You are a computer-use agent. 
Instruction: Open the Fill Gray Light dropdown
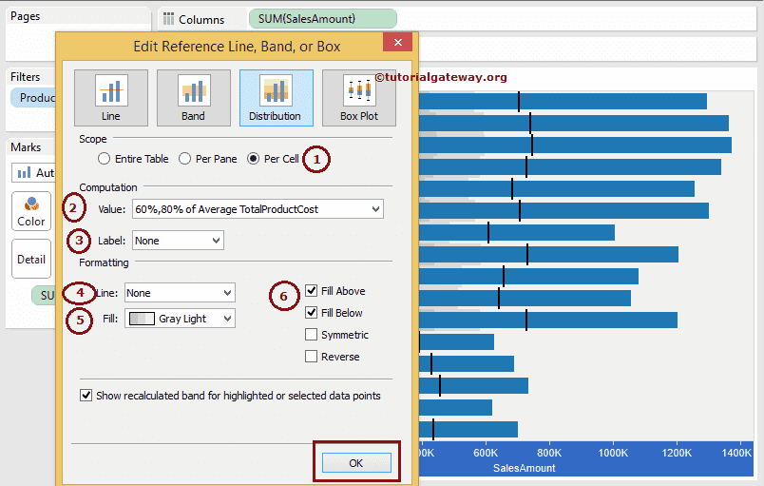point(180,319)
